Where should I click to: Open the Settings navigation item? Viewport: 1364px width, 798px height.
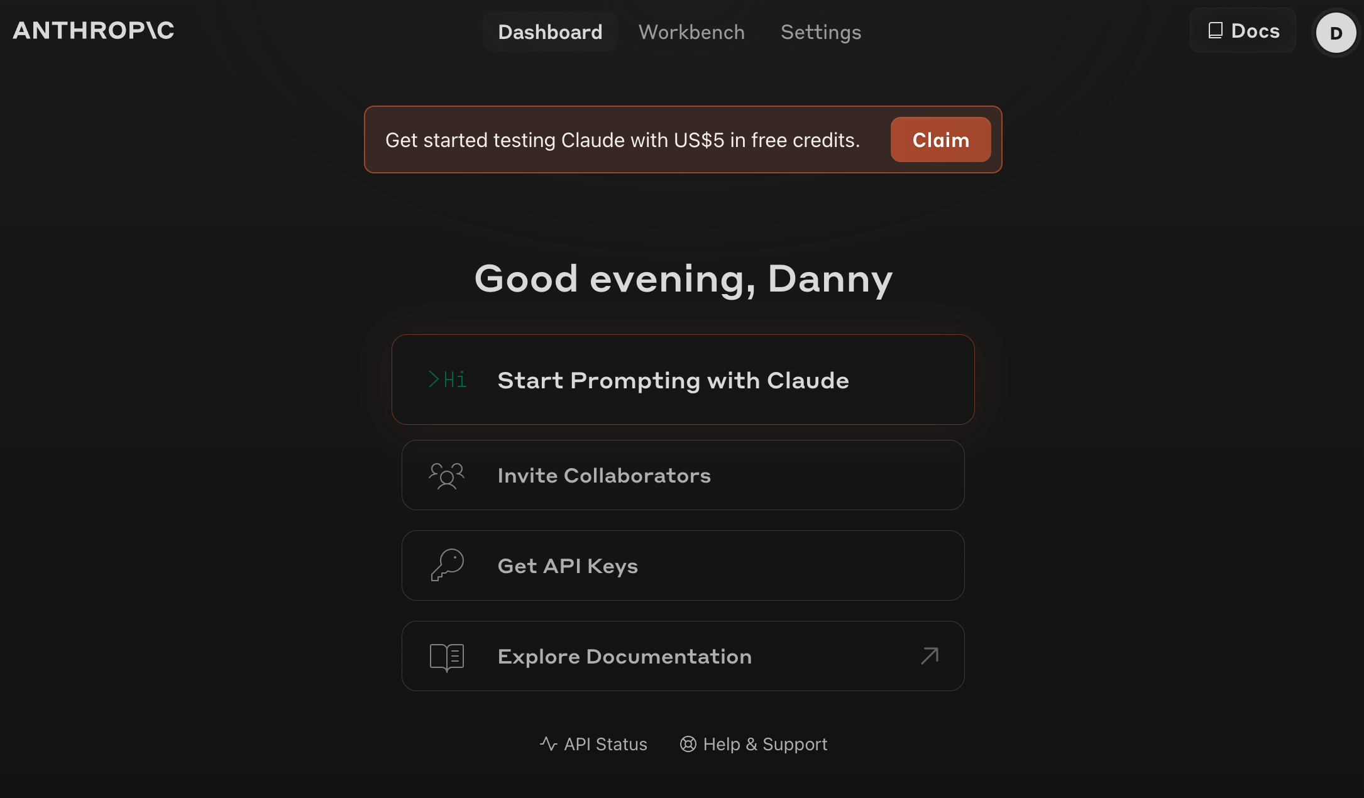click(x=821, y=31)
